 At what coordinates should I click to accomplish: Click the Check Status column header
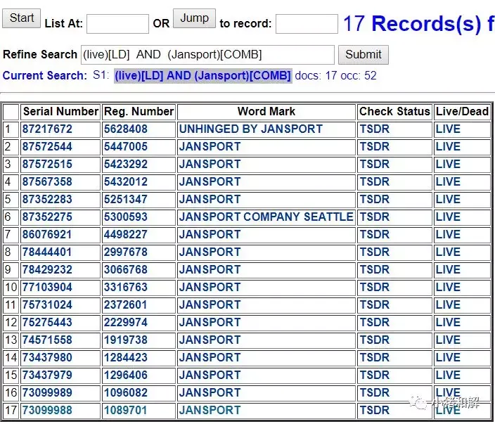[394, 111]
